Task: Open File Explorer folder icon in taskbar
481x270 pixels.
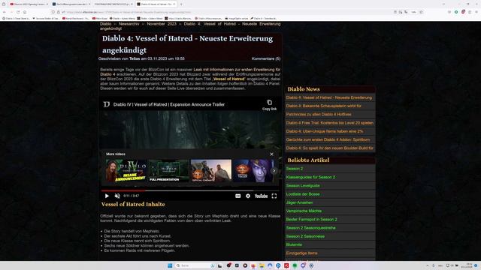Action: 262,265
